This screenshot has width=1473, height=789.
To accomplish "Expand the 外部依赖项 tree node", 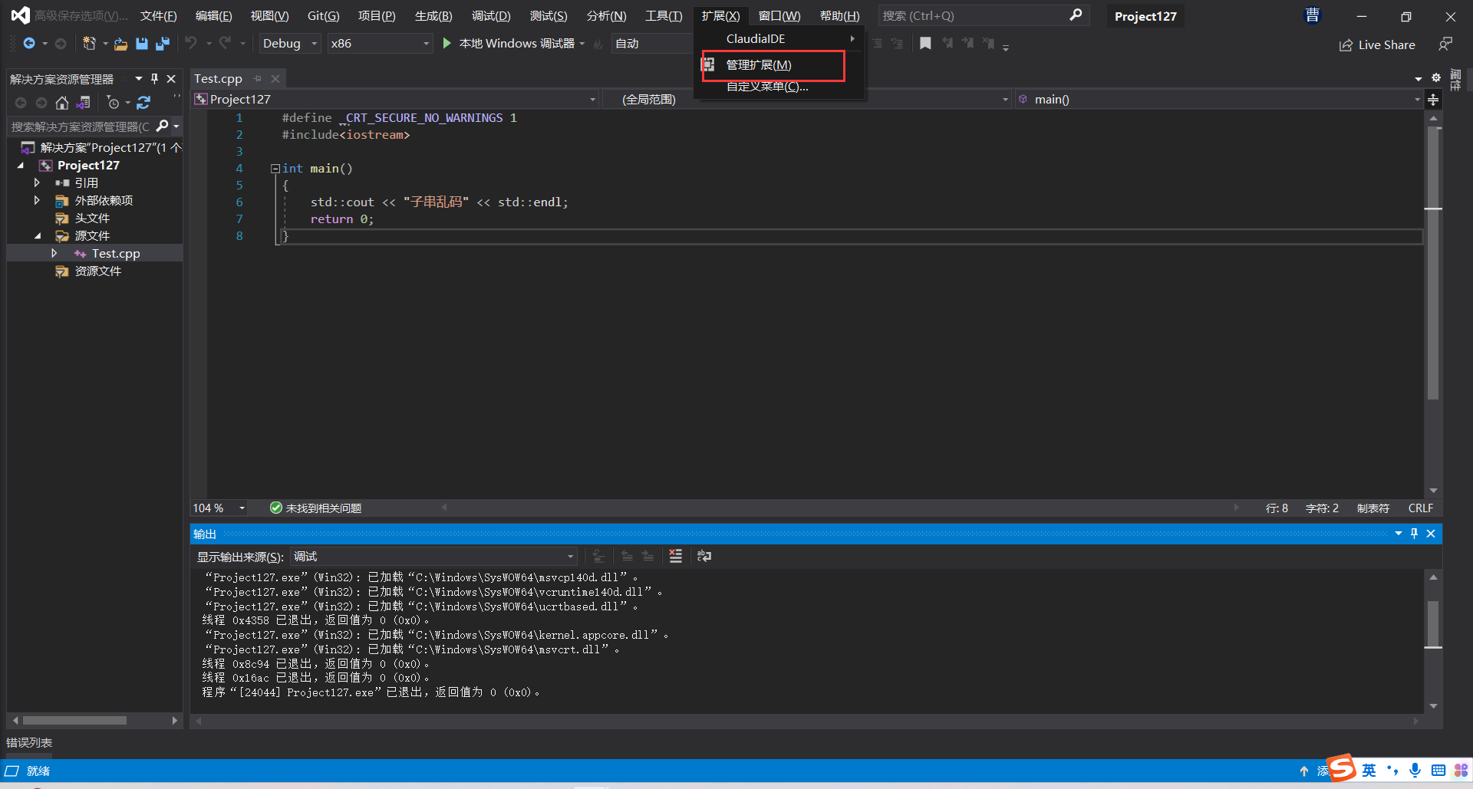I will (x=37, y=201).
